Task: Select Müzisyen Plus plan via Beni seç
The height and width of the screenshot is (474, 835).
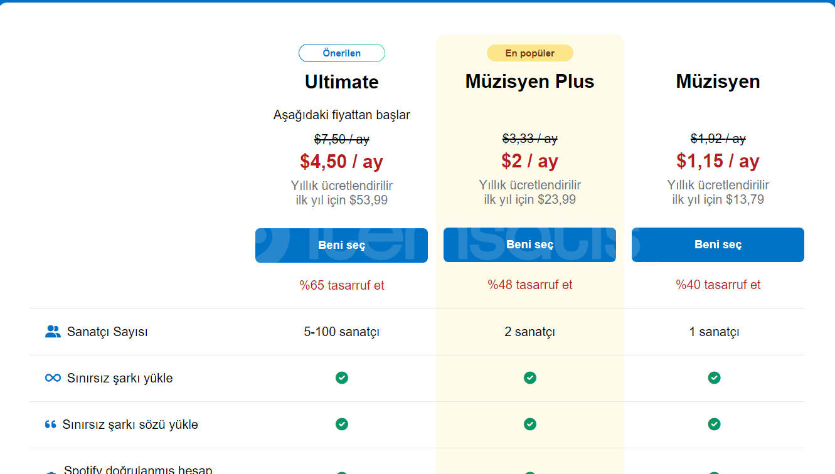Action: [529, 245]
